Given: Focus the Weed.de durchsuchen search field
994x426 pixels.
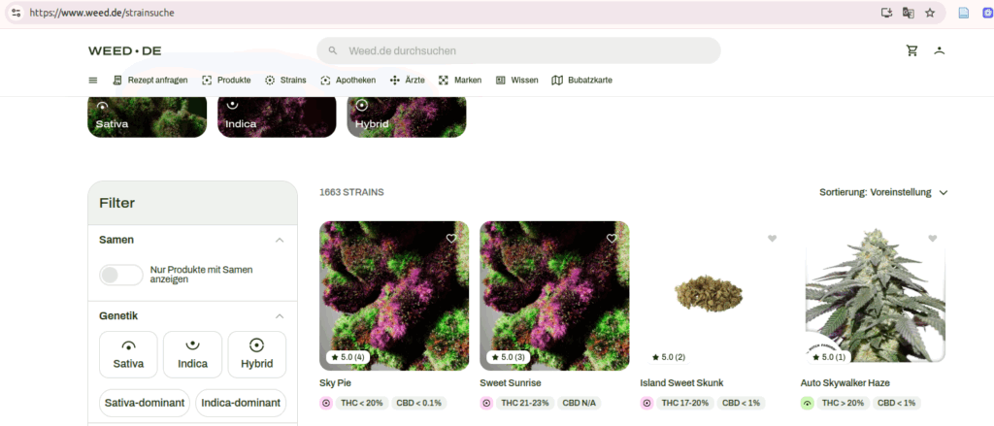Looking at the screenshot, I should click(518, 50).
